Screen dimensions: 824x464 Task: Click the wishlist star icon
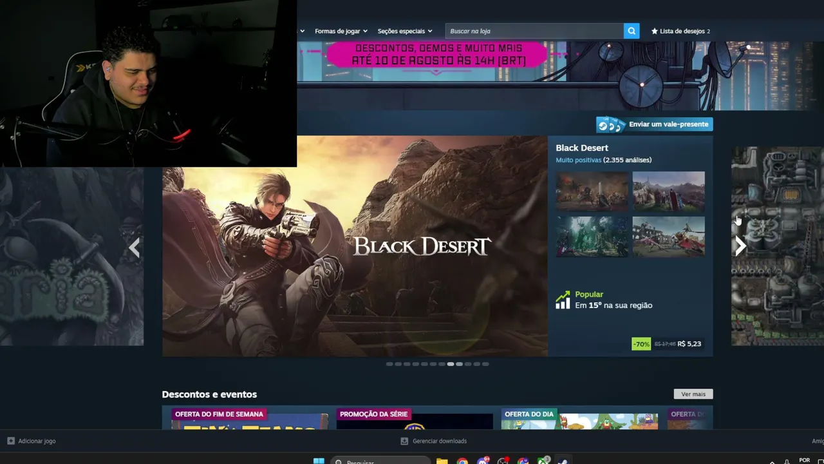[655, 31]
